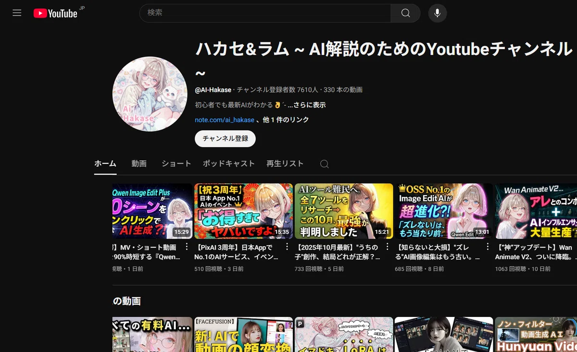Viewport: 577px width, 352px height.
Task: Start voice search with microphone icon
Action: 437,13
